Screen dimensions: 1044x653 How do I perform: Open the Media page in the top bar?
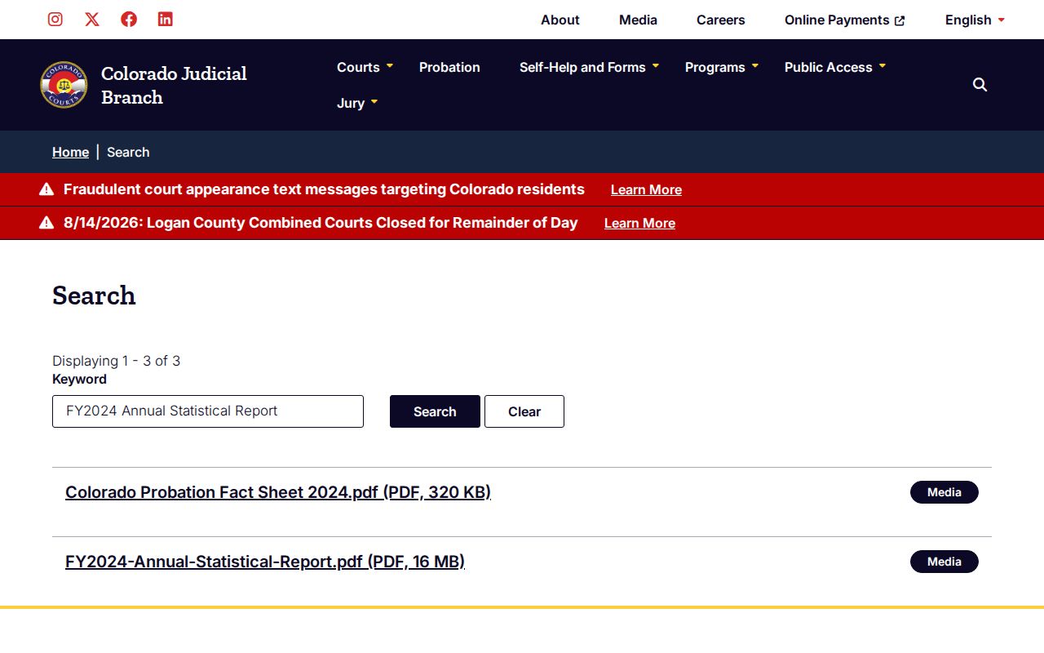coord(638,20)
